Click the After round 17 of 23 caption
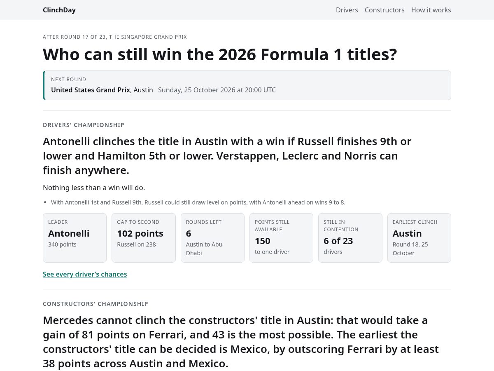Viewport: 494px width, 371px height. [x=115, y=37]
